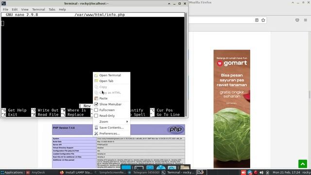Click the roll-up arrow in Terminal titlebar

[x=169, y=3]
